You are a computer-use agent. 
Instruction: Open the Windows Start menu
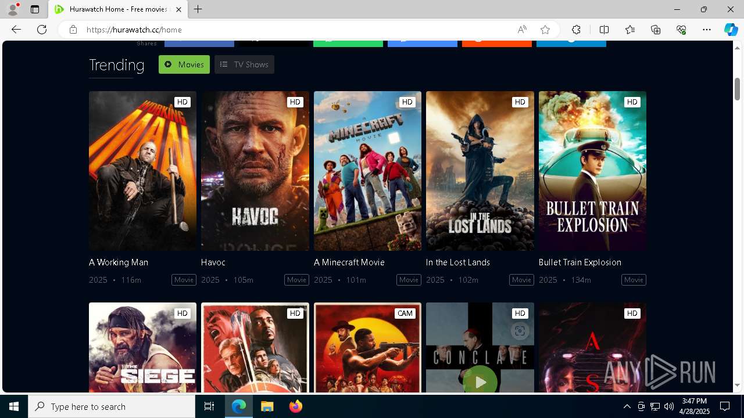click(x=14, y=406)
